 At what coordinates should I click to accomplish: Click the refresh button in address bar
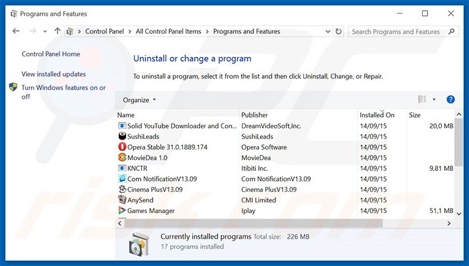(x=339, y=31)
